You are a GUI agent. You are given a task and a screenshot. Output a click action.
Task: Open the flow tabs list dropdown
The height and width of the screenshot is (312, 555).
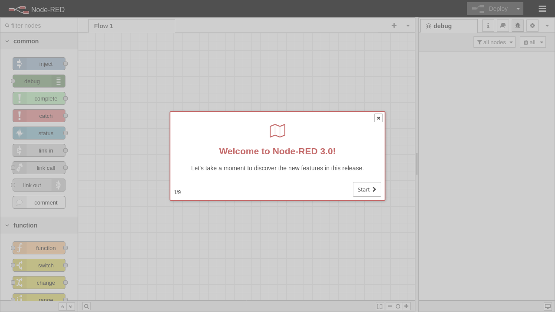pyautogui.click(x=408, y=26)
